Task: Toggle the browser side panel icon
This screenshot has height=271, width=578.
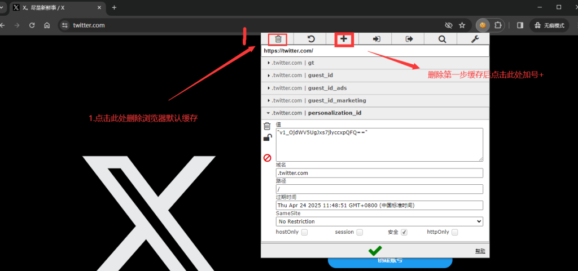Action: tap(520, 25)
